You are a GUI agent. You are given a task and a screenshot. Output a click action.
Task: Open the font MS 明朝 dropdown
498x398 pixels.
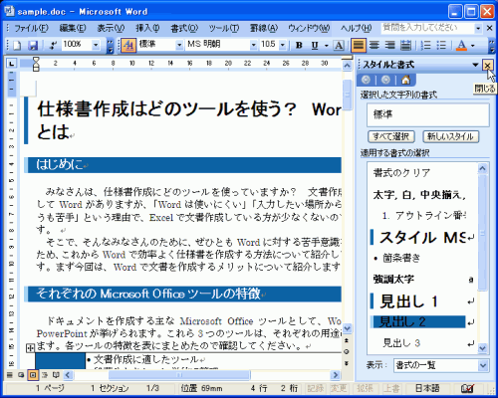(253, 45)
